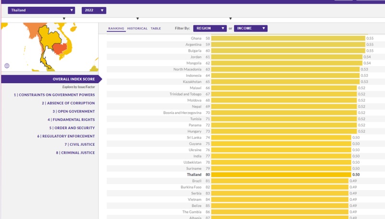Open Absence of Corruption factor
385x219 pixels.
(x=68, y=103)
